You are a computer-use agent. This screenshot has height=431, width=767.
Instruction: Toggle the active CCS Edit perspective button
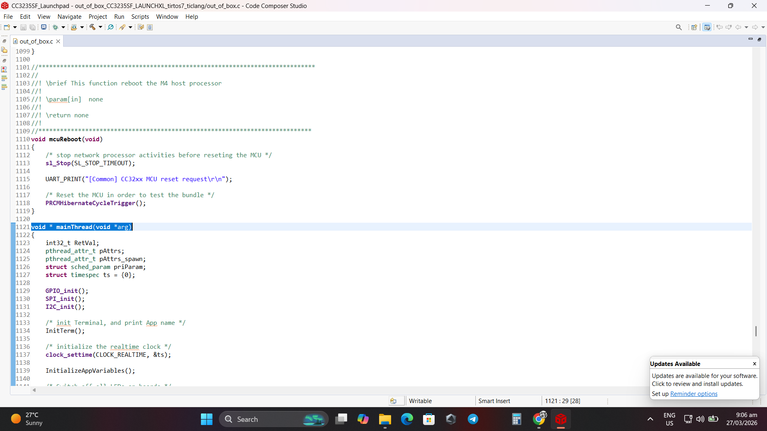(707, 27)
